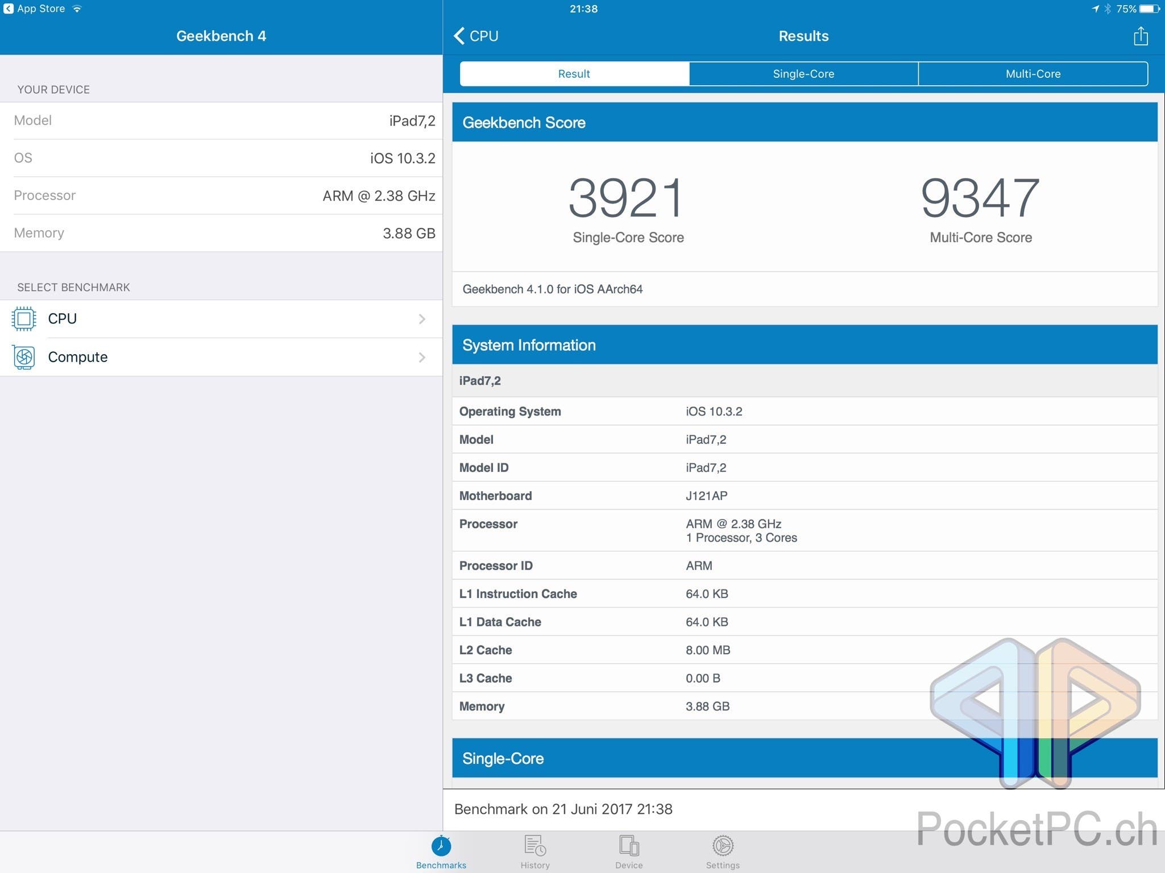1165x873 pixels.
Task: Return to App Store from status bar
Action: tap(34, 9)
